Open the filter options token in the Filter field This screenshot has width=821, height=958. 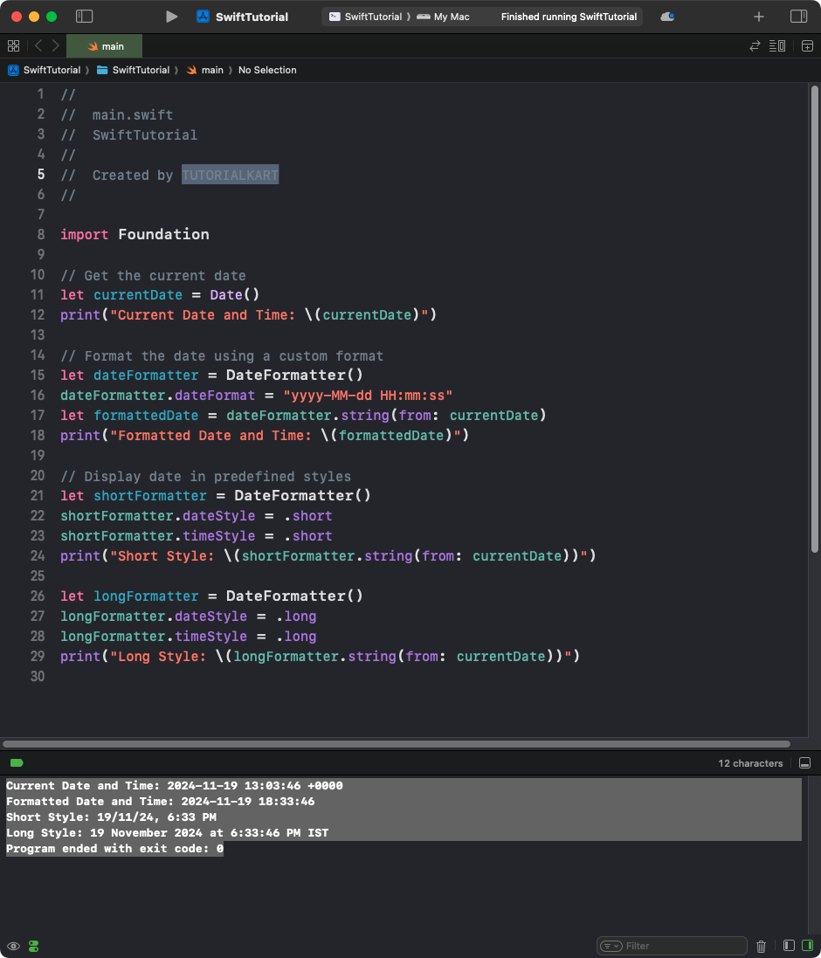point(612,946)
